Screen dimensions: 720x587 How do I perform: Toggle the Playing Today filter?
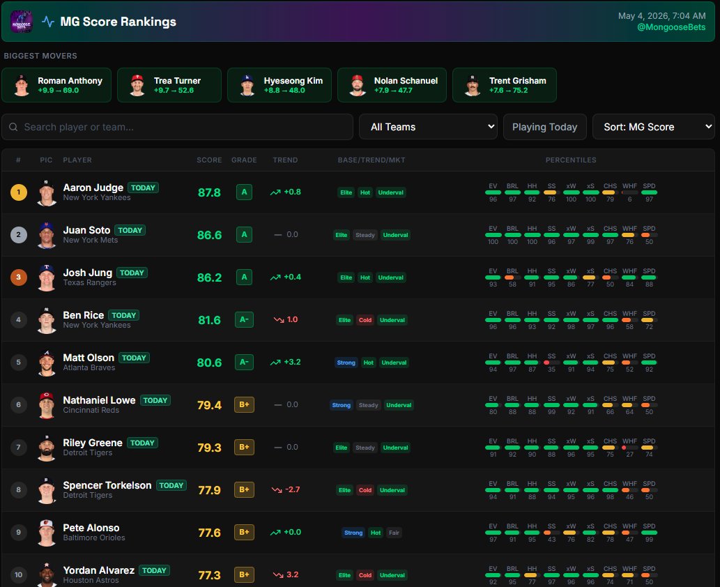pyautogui.click(x=544, y=127)
